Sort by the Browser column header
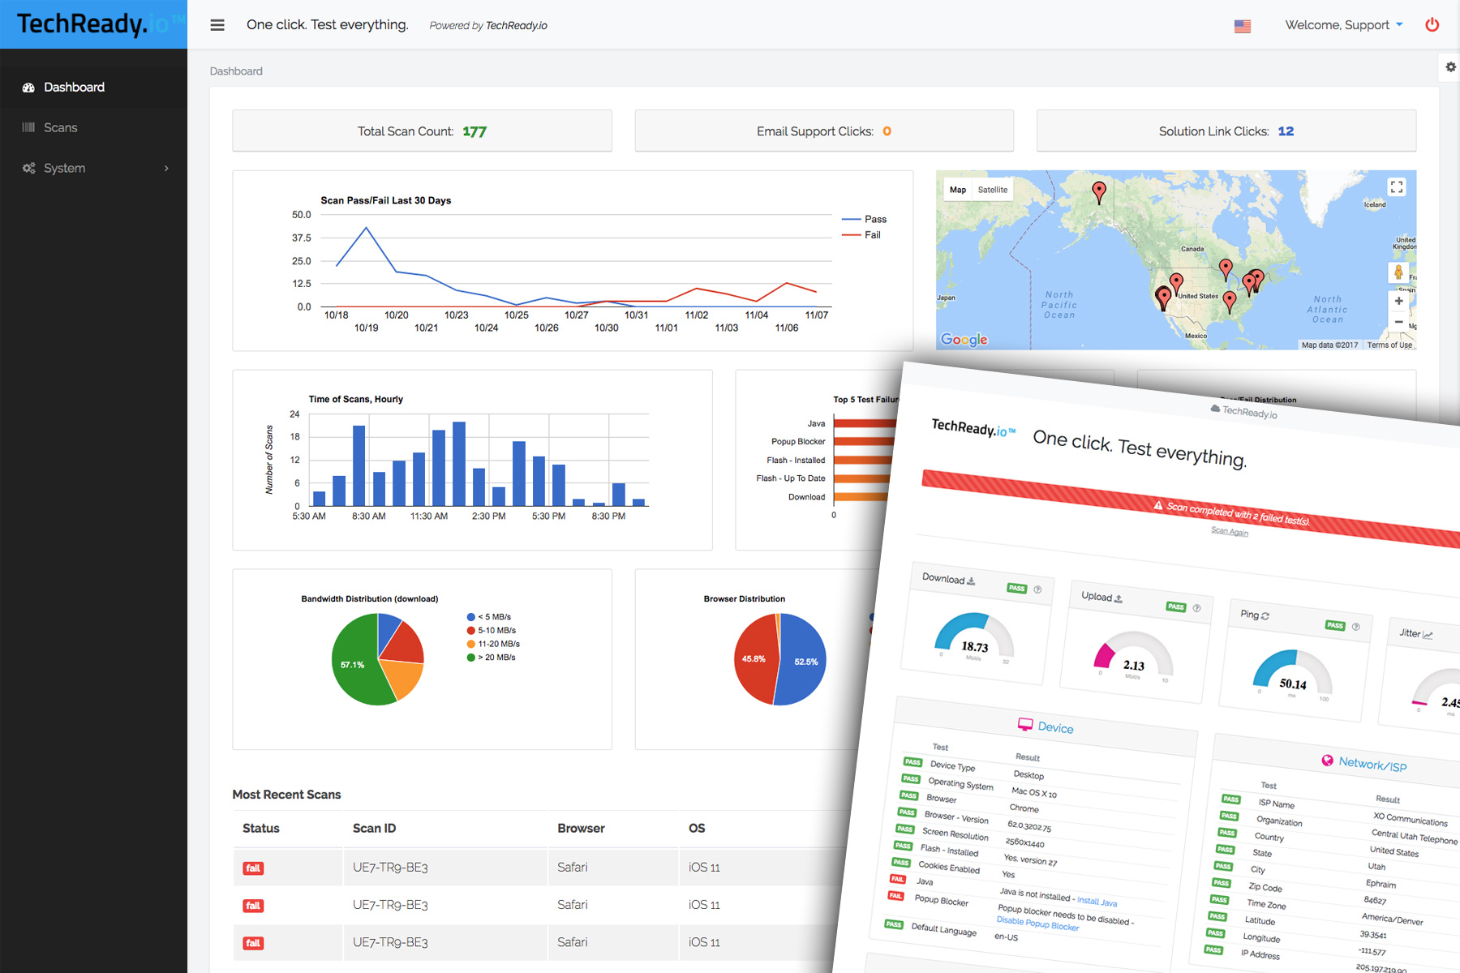The height and width of the screenshot is (973, 1460). pos(582,829)
